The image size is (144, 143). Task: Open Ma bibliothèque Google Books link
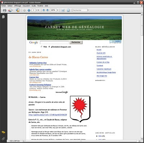[106, 72]
